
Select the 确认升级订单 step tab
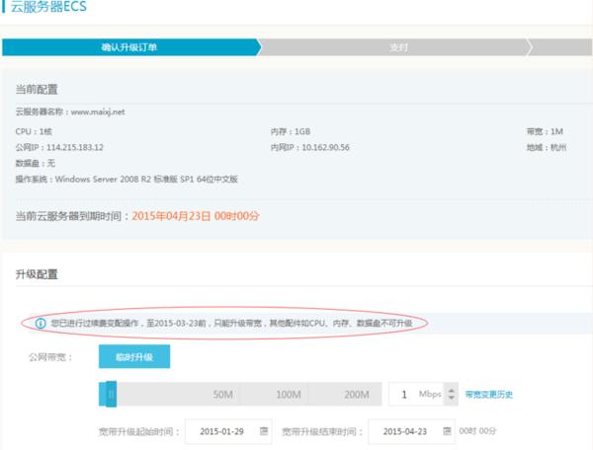(x=128, y=46)
